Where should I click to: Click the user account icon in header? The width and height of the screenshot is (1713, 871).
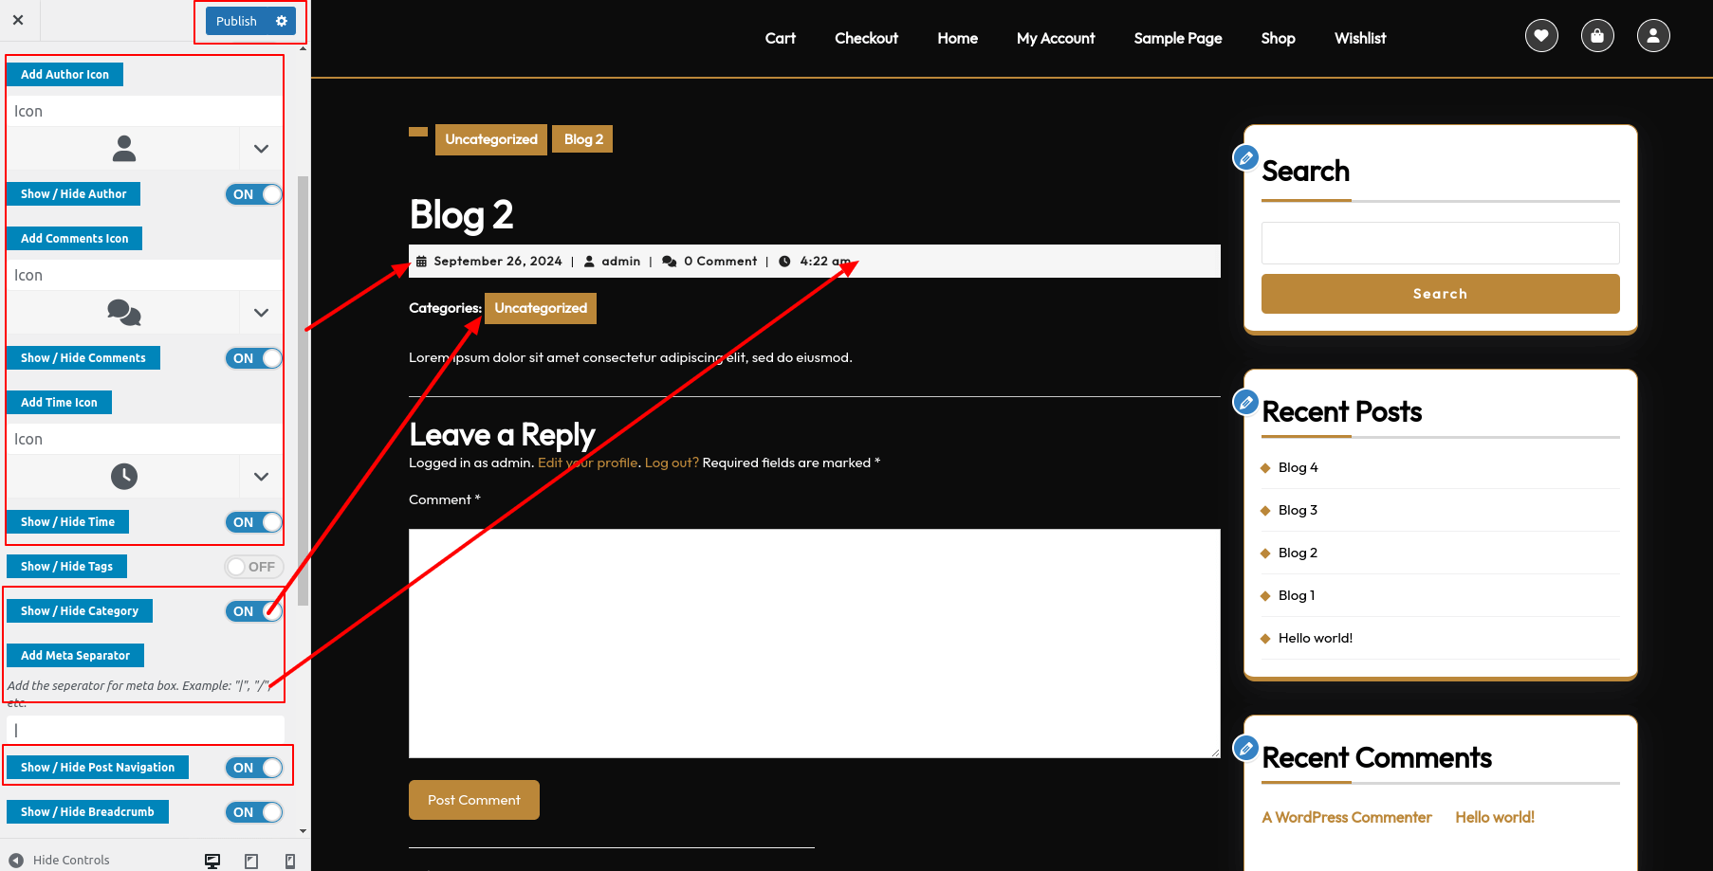[x=1653, y=36]
